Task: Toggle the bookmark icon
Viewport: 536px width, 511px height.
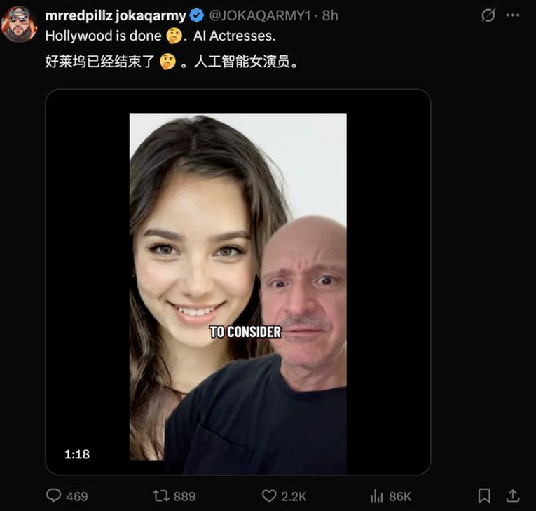Action: 484,496
